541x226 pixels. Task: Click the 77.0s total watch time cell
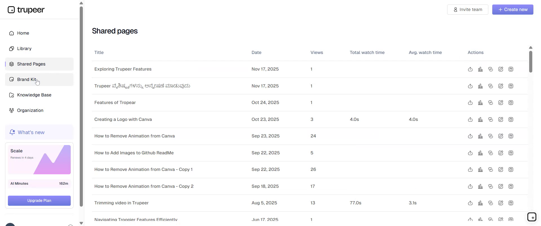(356, 203)
